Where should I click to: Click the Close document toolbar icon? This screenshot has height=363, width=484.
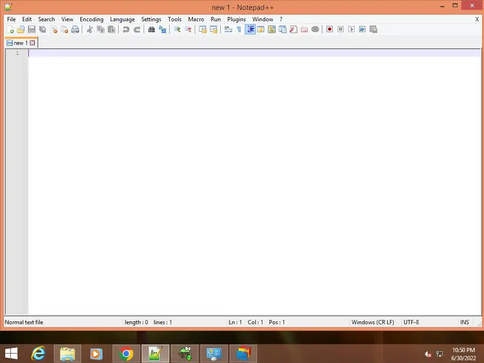[54, 29]
